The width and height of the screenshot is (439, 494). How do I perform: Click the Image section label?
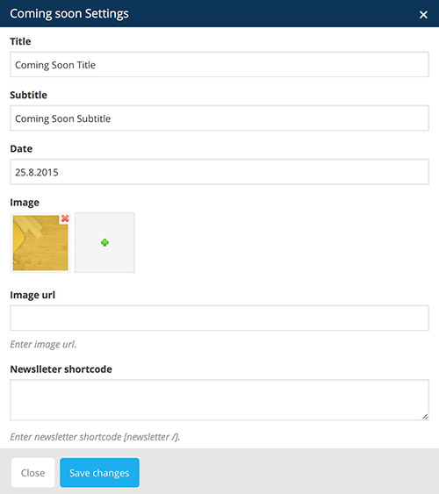pos(25,203)
